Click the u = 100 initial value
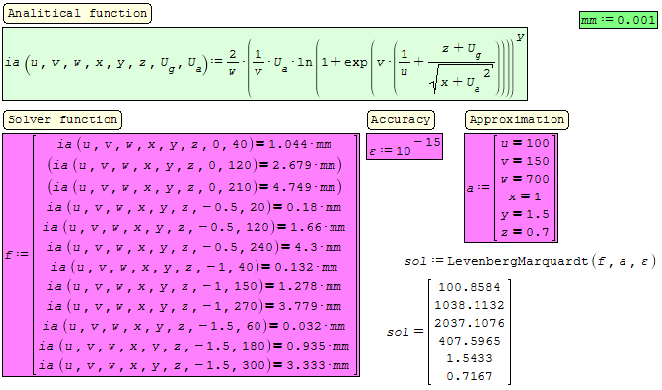Image resolution: width=662 pixels, height=390 pixels. click(x=525, y=143)
